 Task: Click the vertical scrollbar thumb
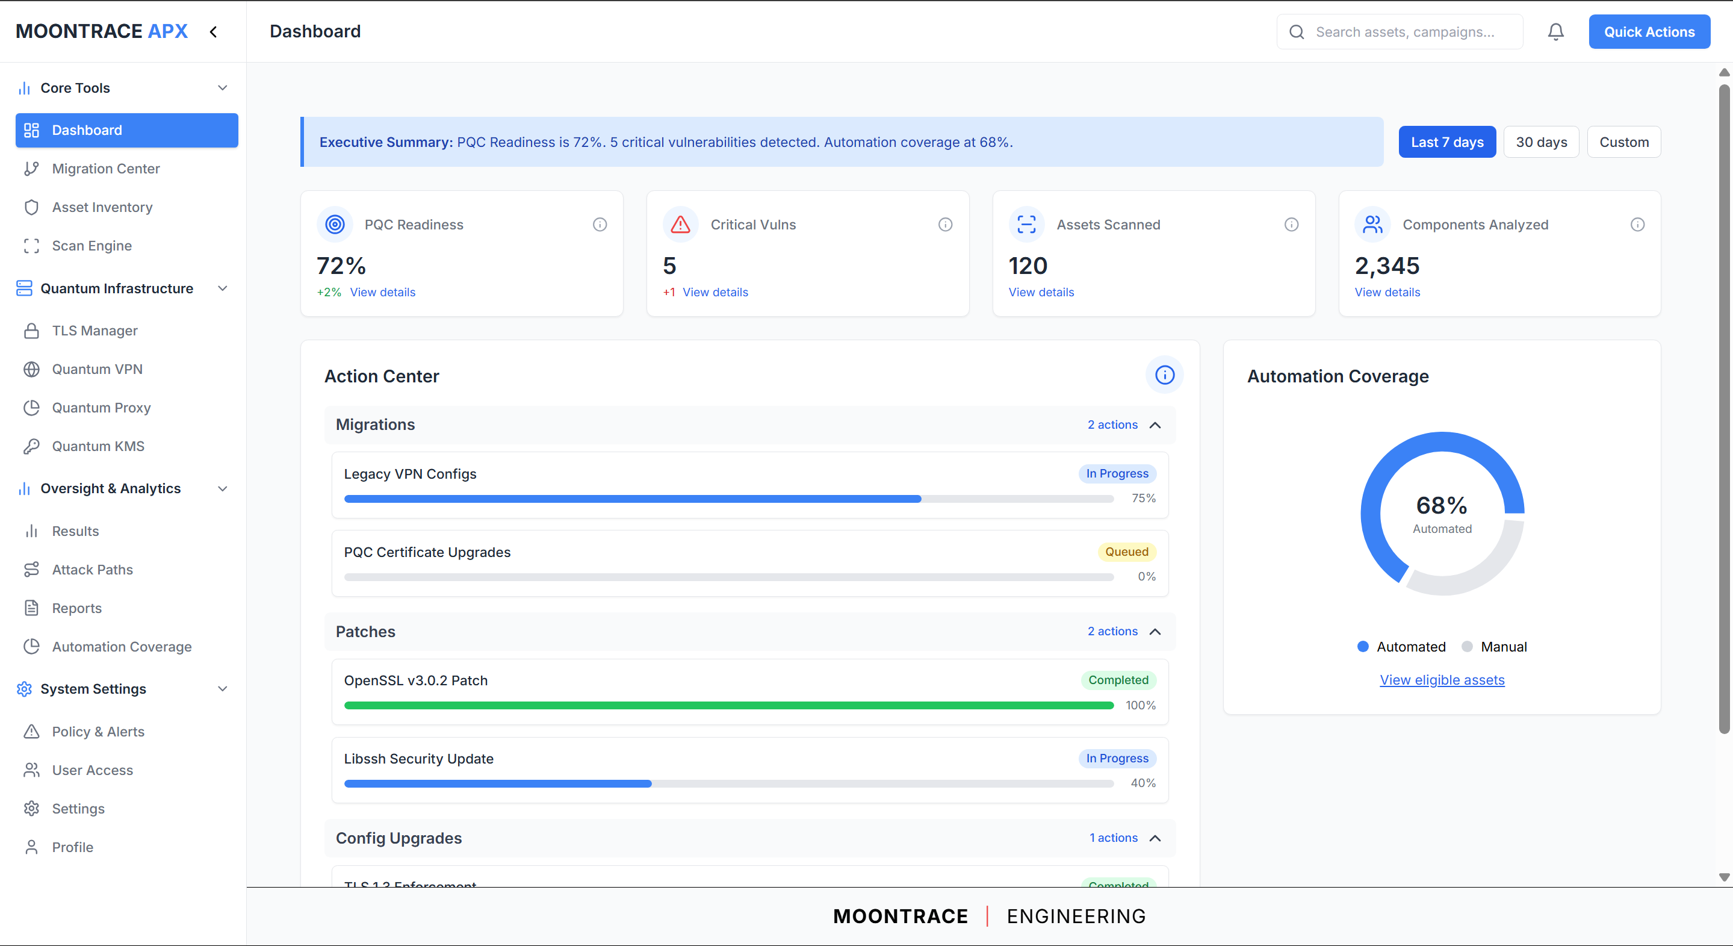tap(1723, 409)
